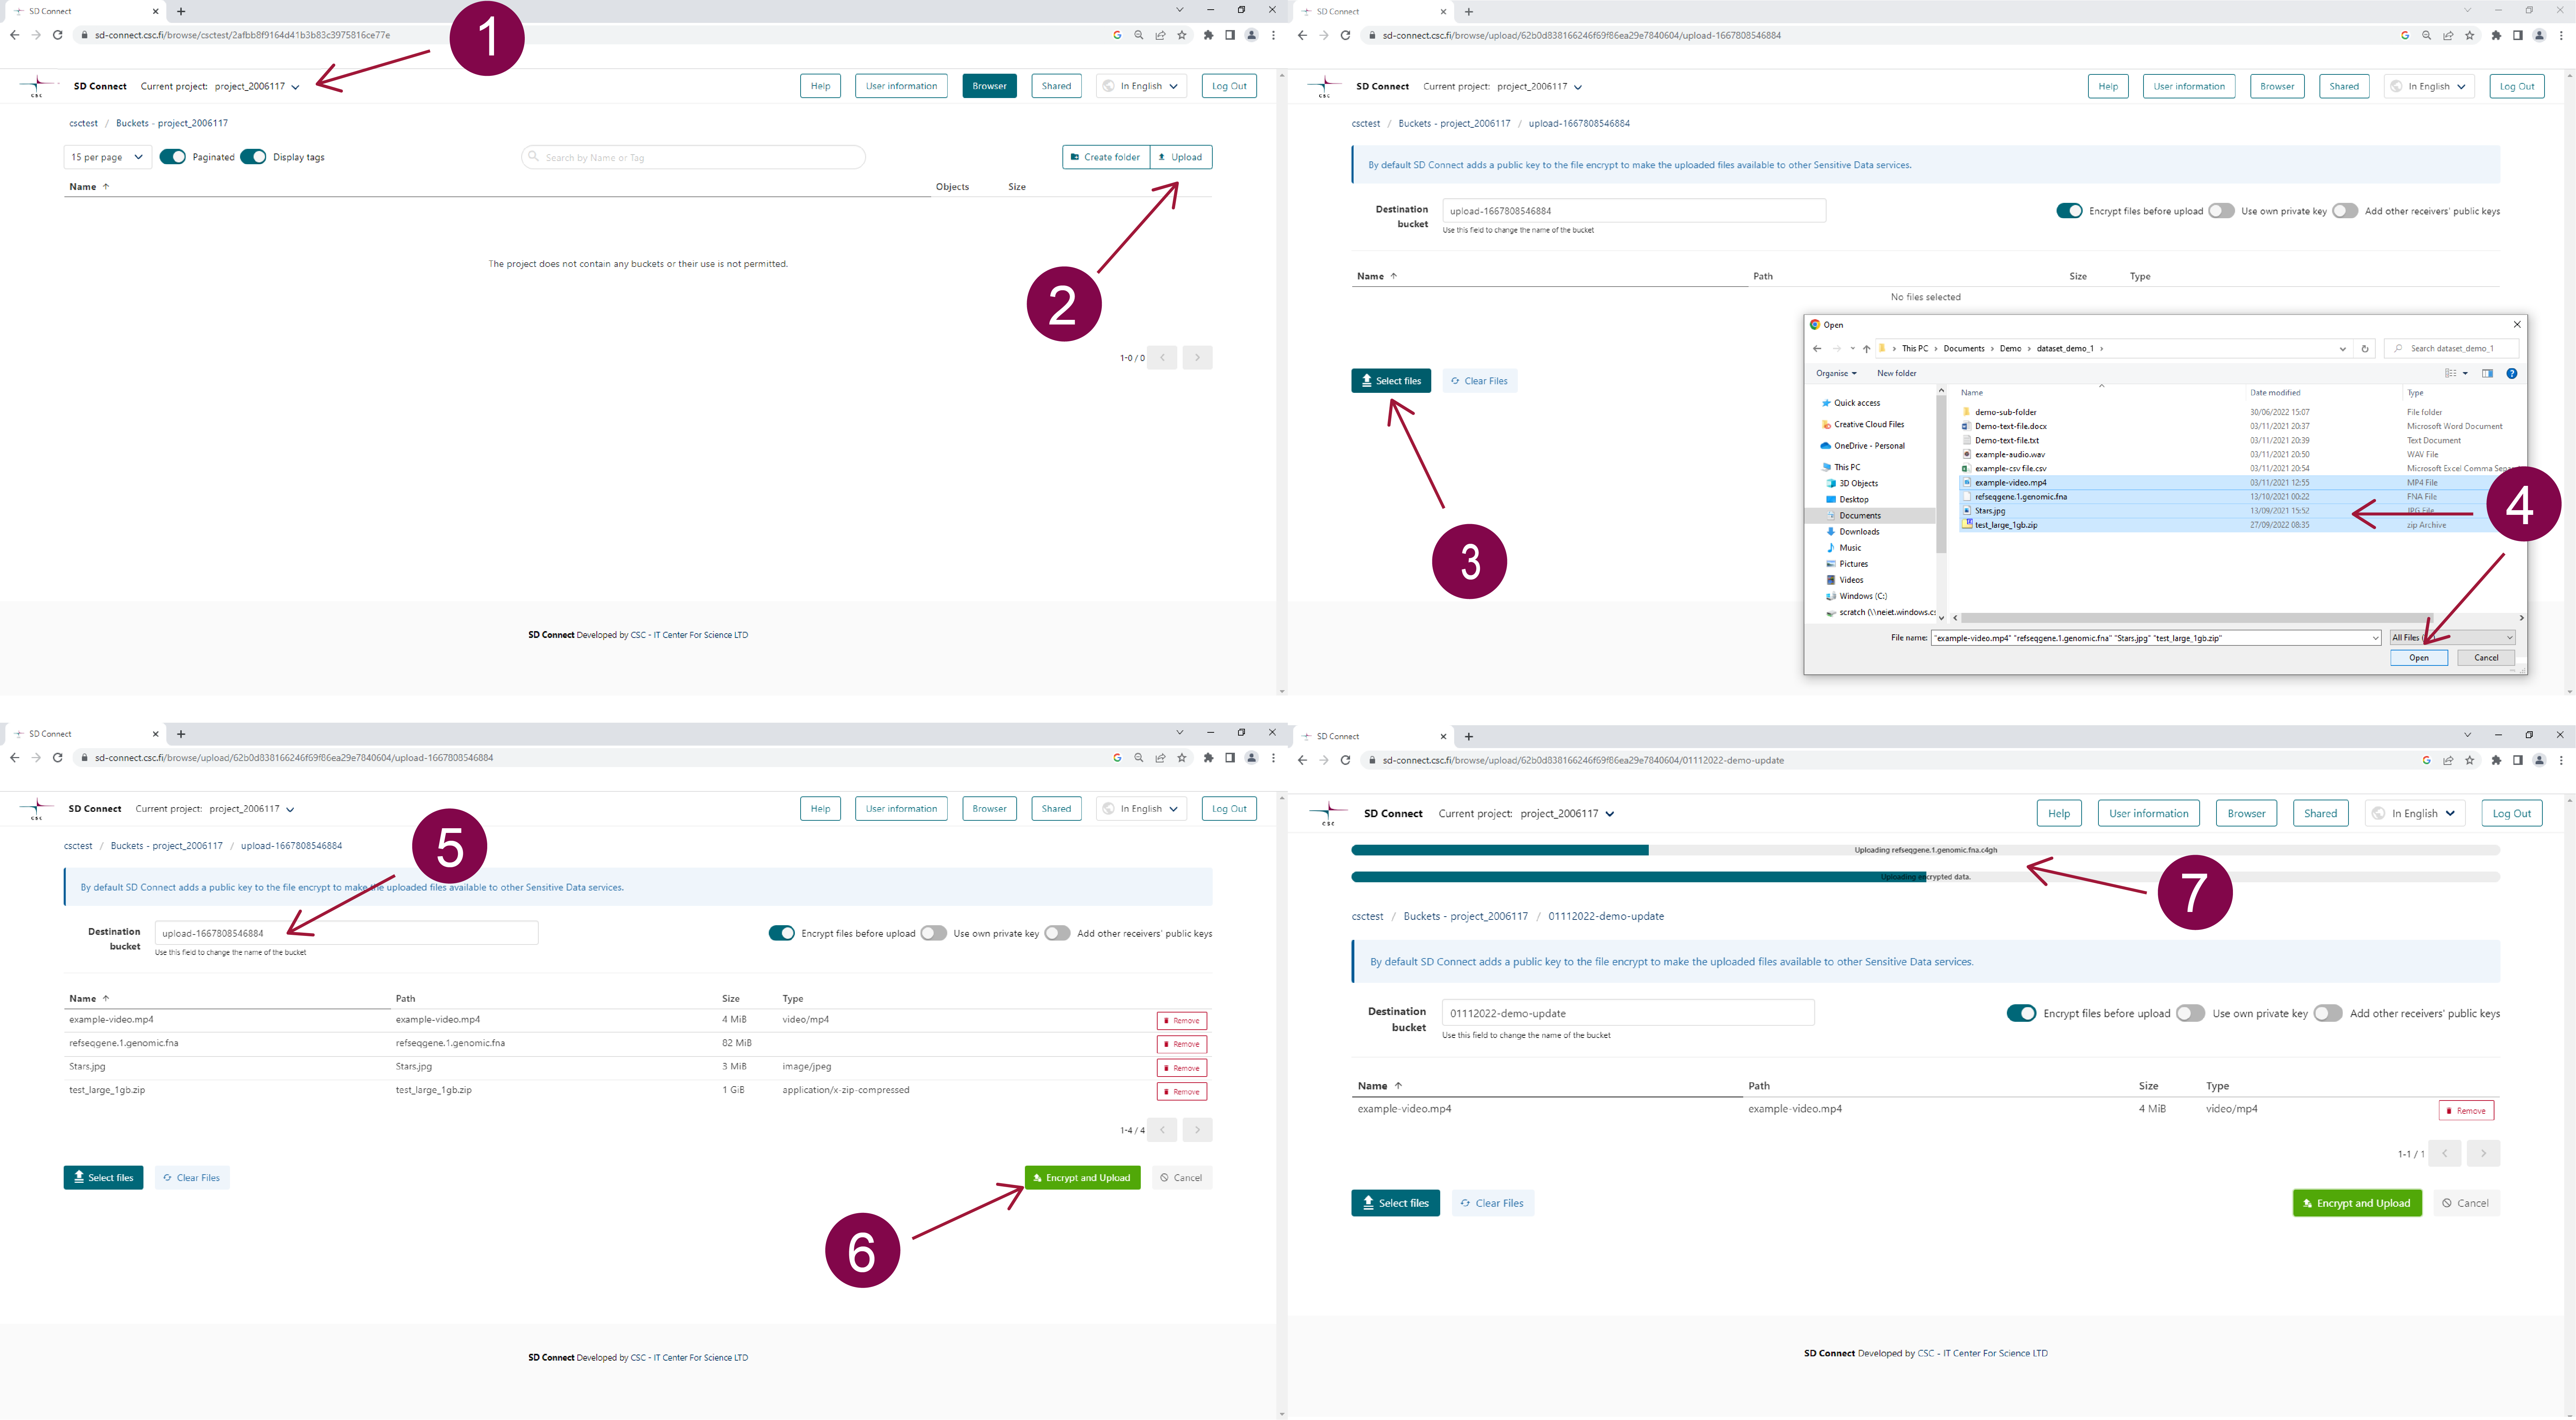Screen dimensions: 2576x1420
Task: Click share icon in bottom-left address bar
Action: (1161, 758)
